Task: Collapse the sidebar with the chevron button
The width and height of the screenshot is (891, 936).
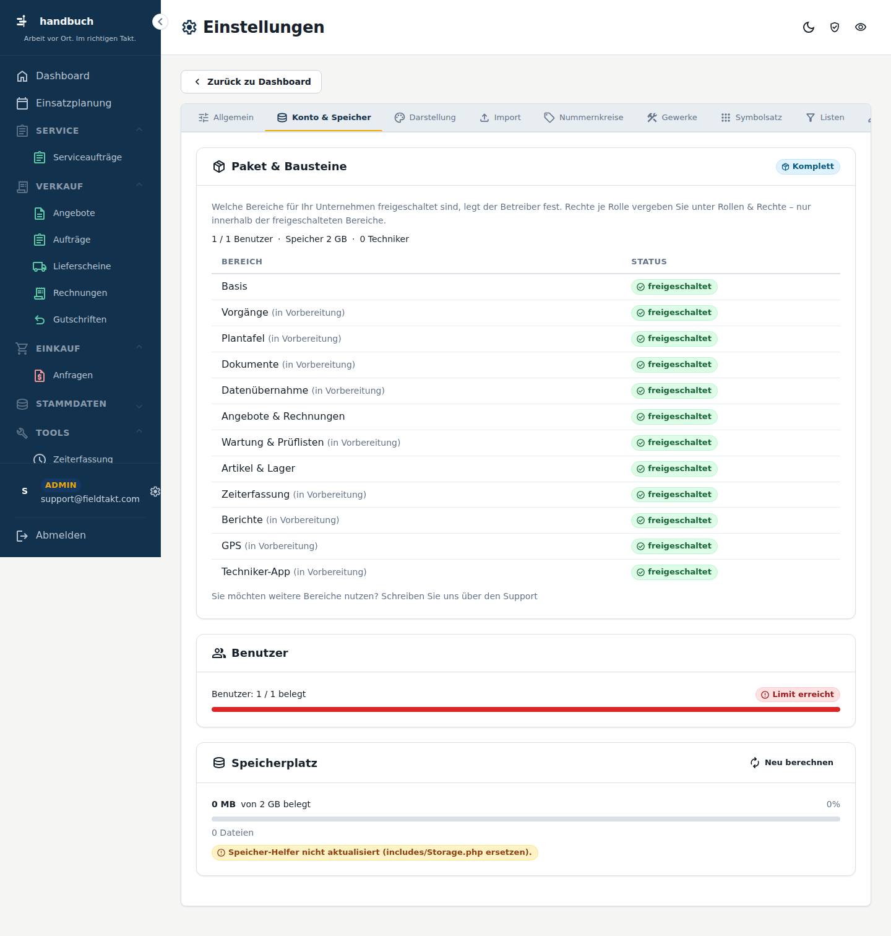Action: pyautogui.click(x=160, y=22)
